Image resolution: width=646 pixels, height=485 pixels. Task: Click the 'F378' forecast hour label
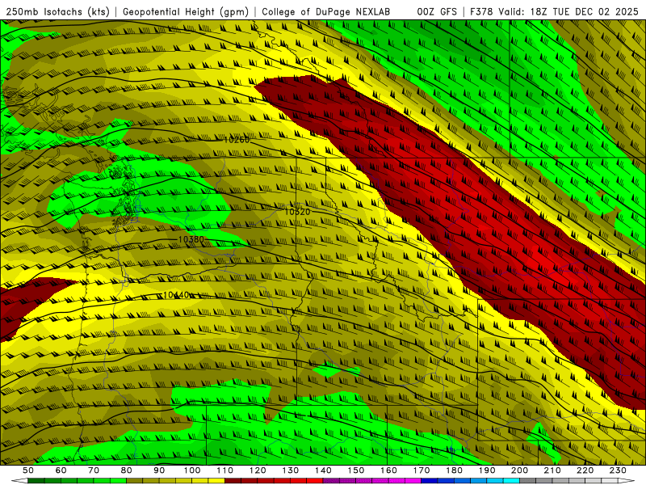(x=482, y=12)
